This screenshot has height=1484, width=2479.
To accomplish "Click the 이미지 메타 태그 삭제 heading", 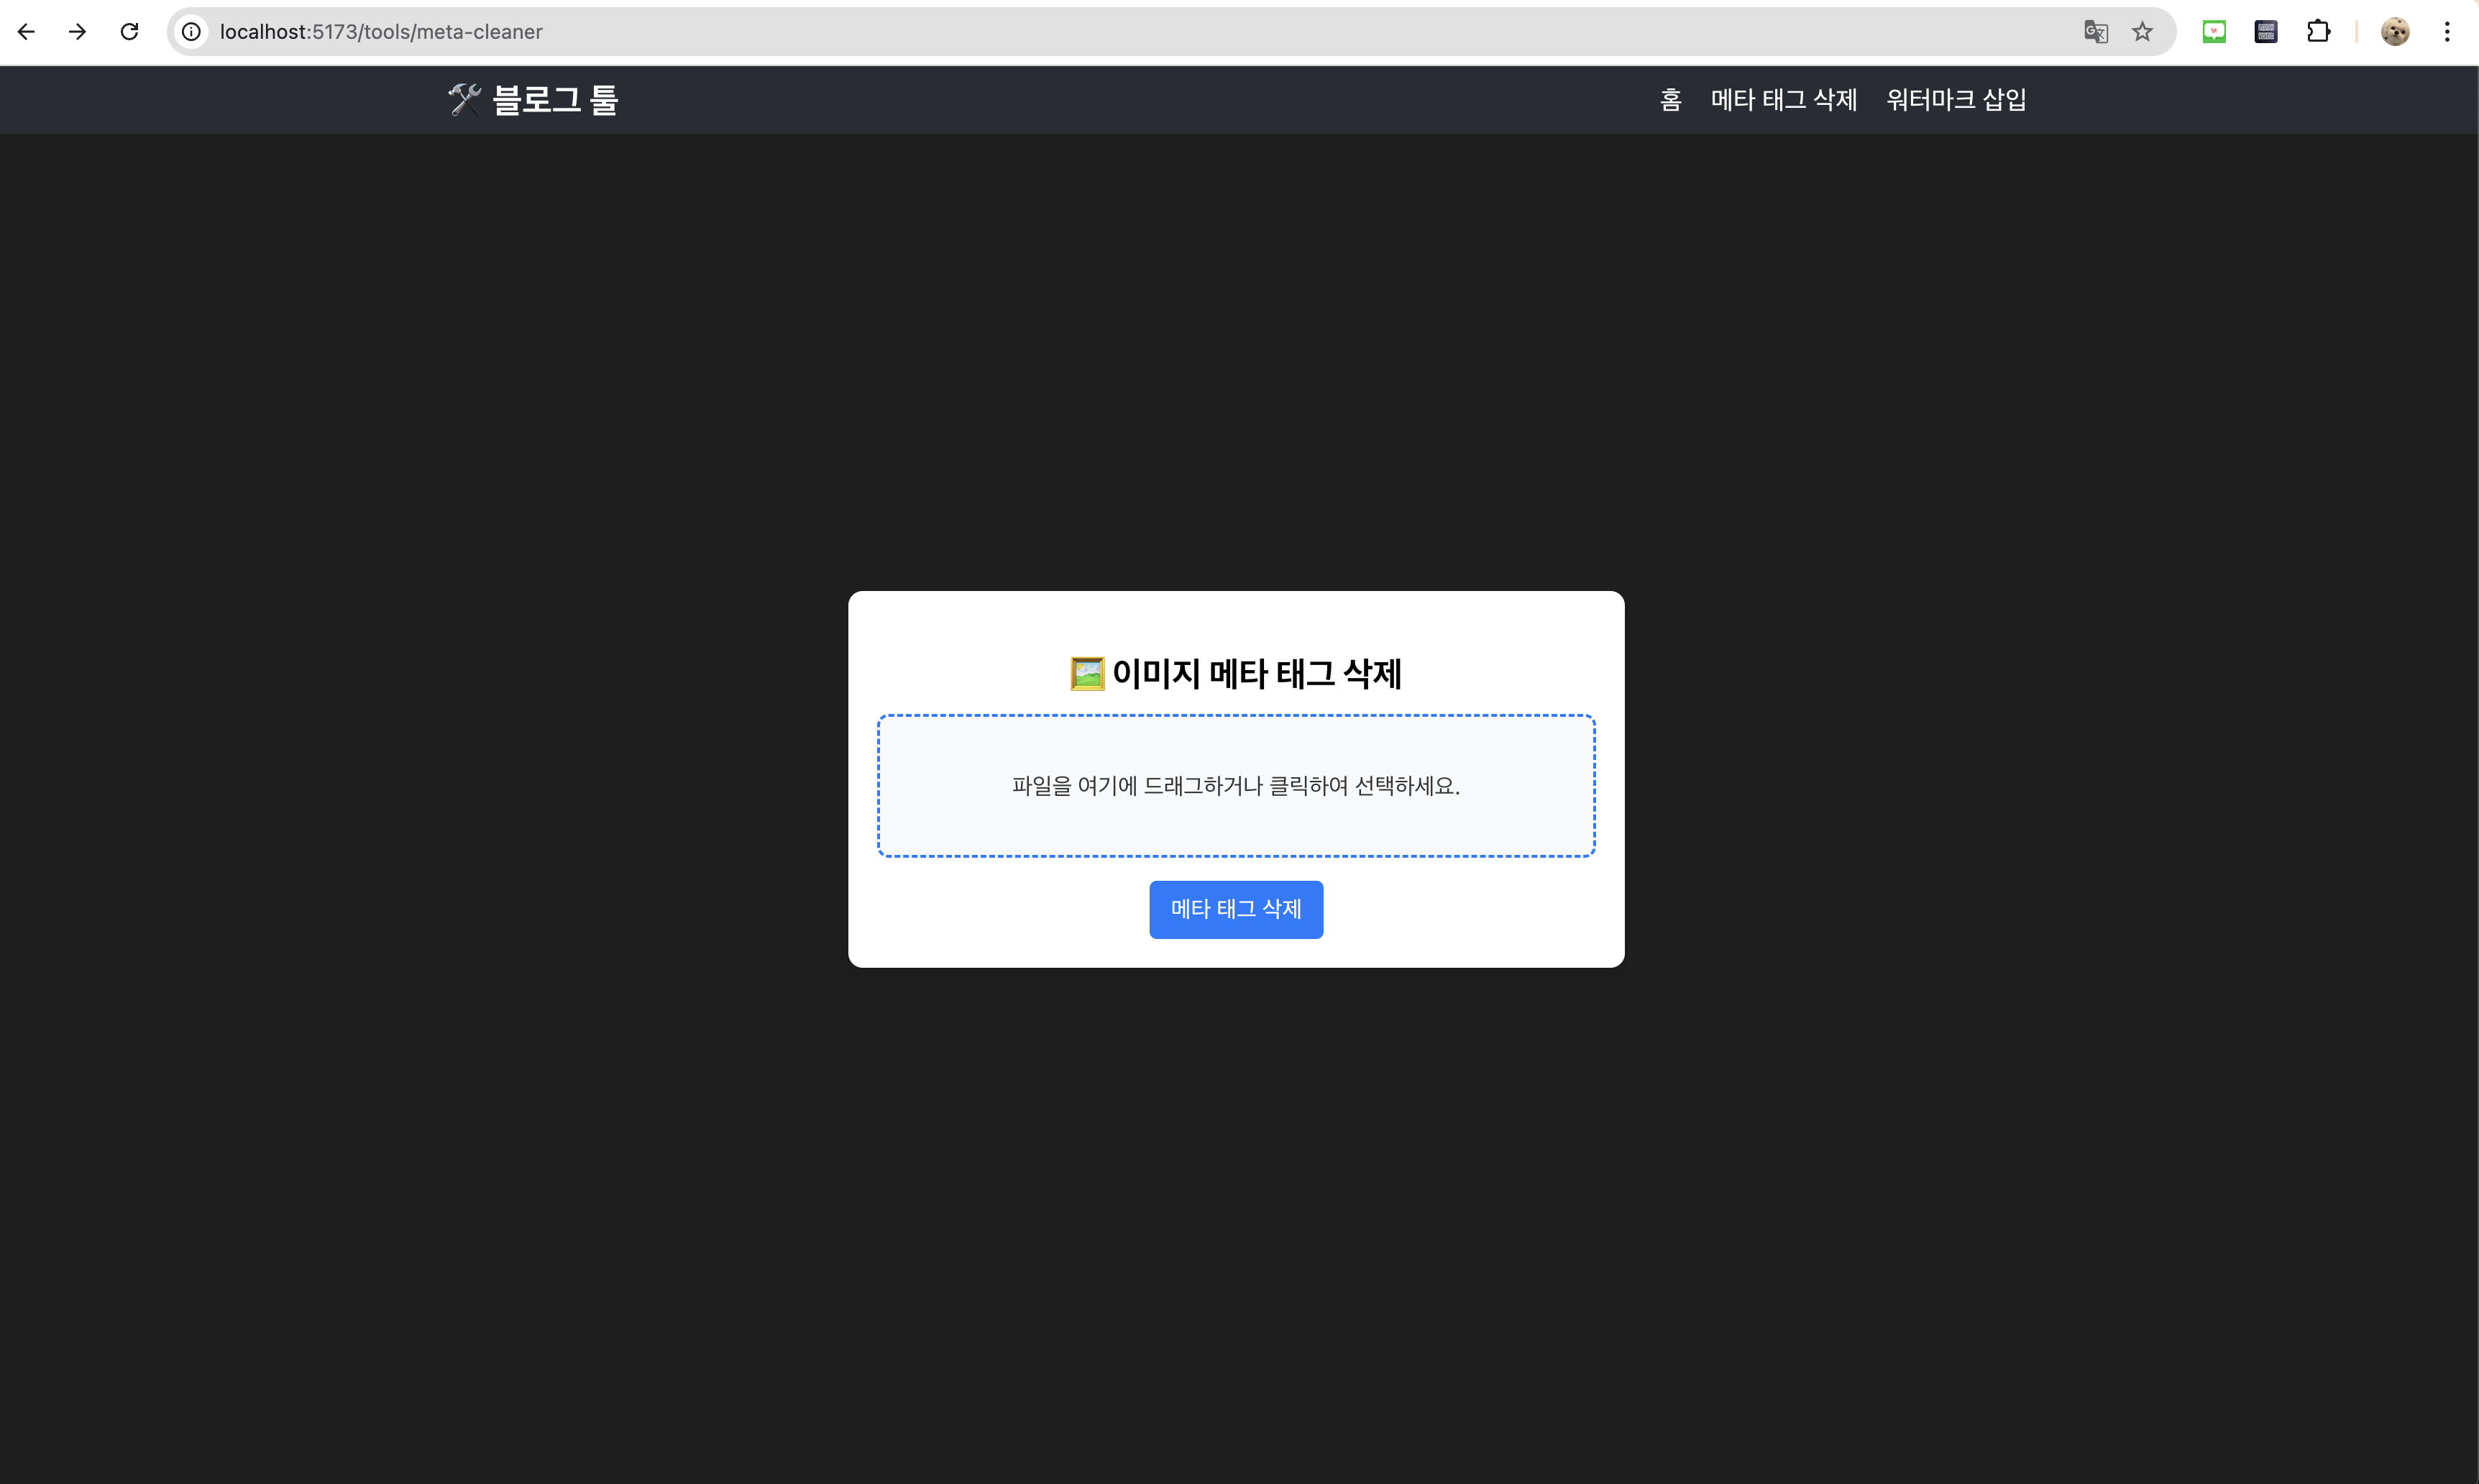I will coord(1236,673).
